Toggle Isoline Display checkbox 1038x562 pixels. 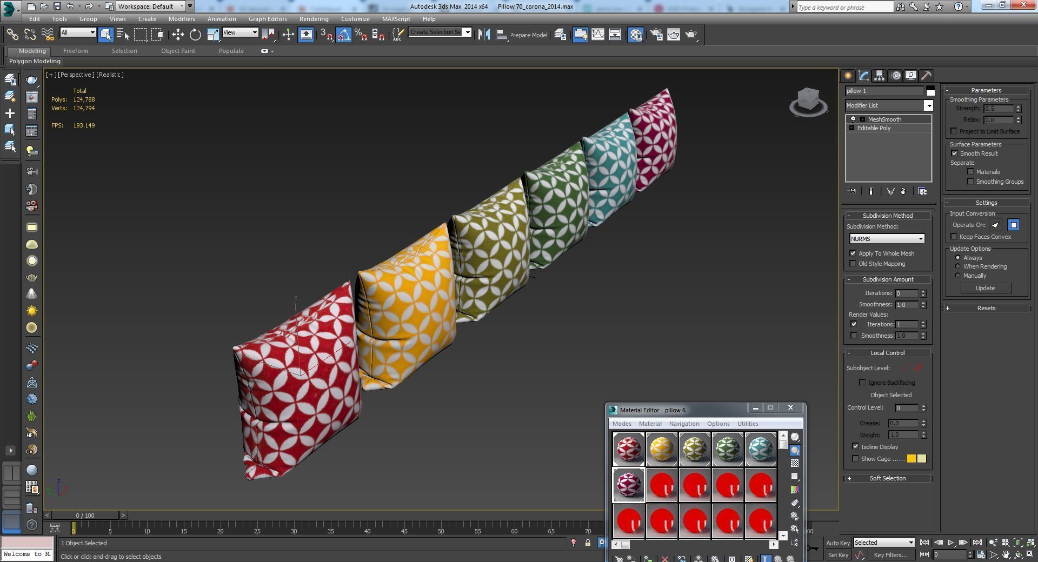click(855, 447)
